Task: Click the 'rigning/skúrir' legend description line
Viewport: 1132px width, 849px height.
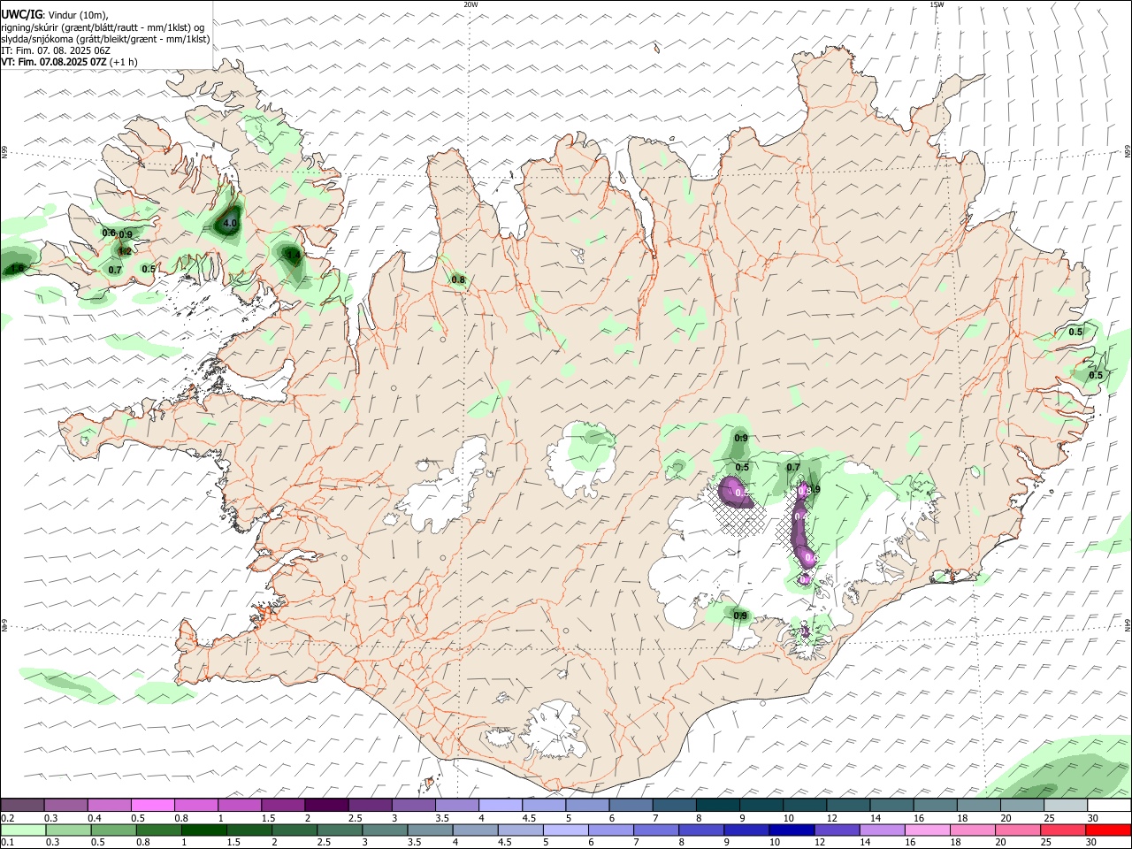Action: [x=103, y=27]
